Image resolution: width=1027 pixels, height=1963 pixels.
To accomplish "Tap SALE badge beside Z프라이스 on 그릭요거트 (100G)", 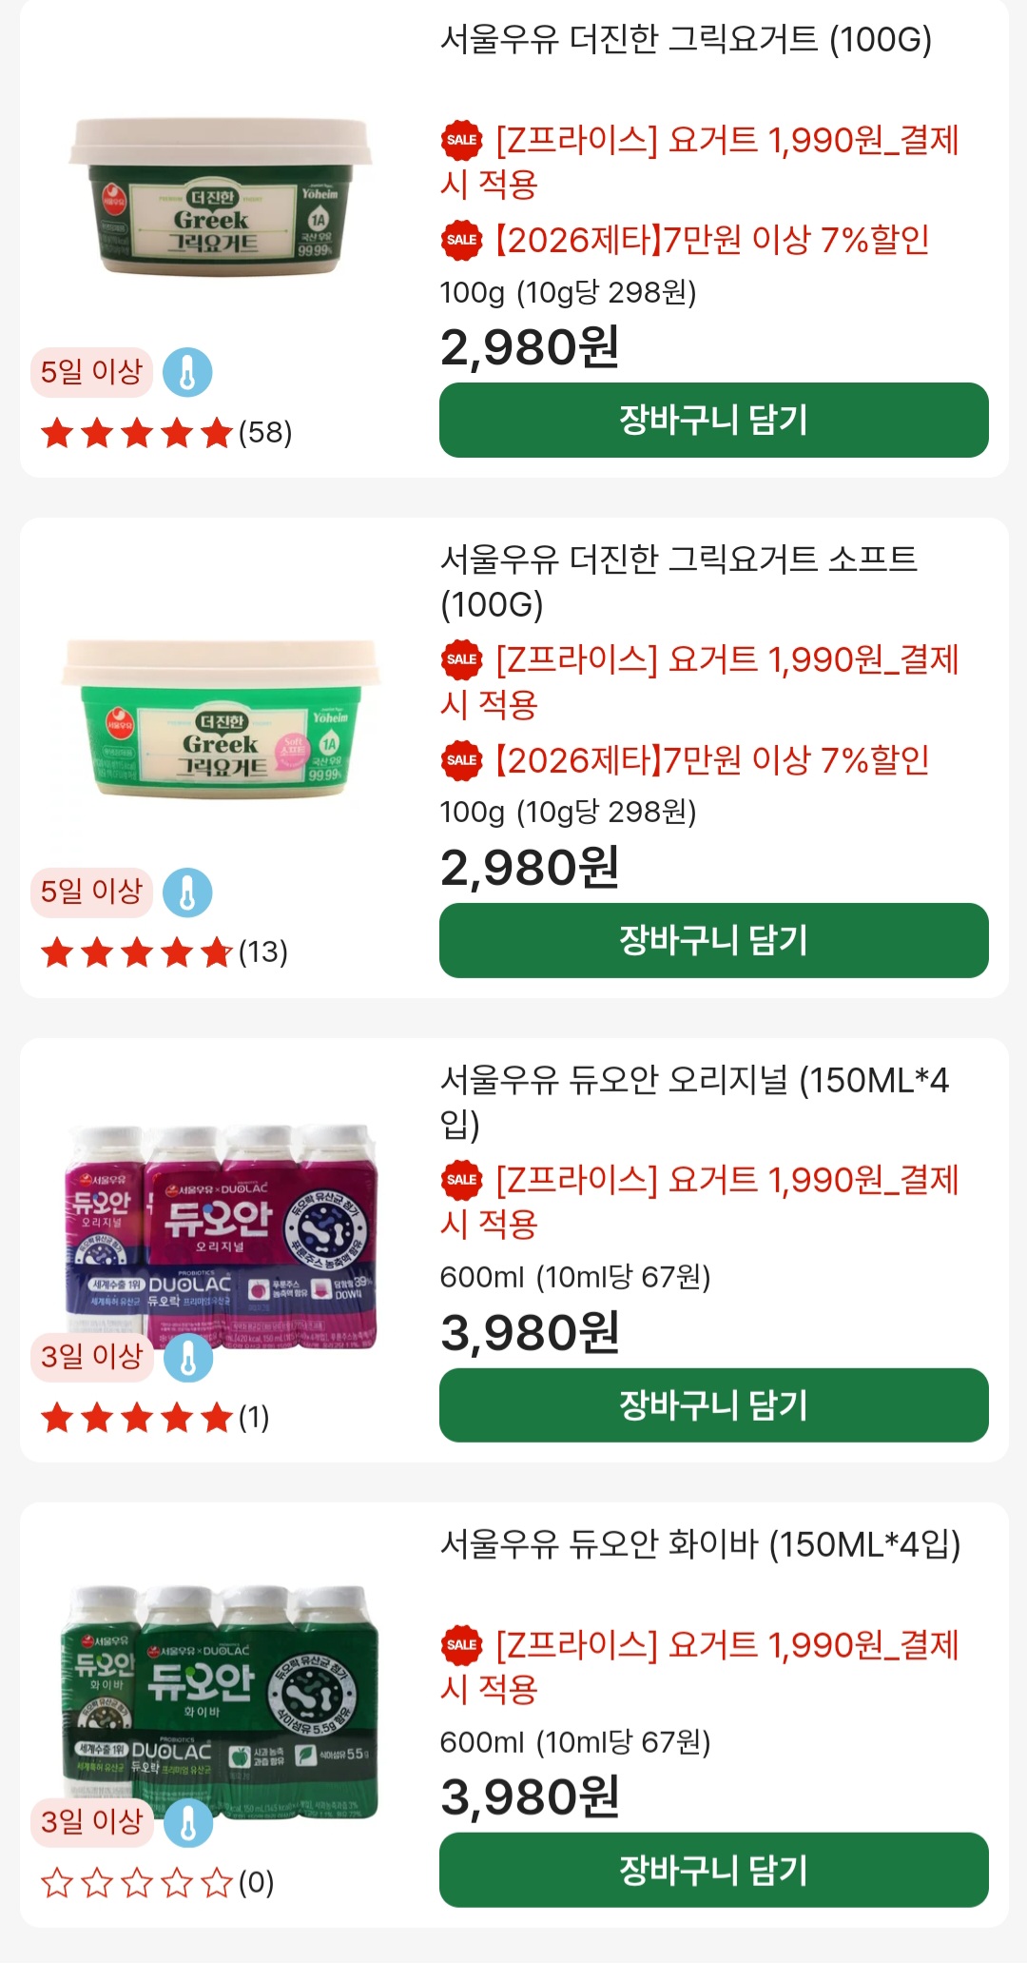I will (x=462, y=140).
